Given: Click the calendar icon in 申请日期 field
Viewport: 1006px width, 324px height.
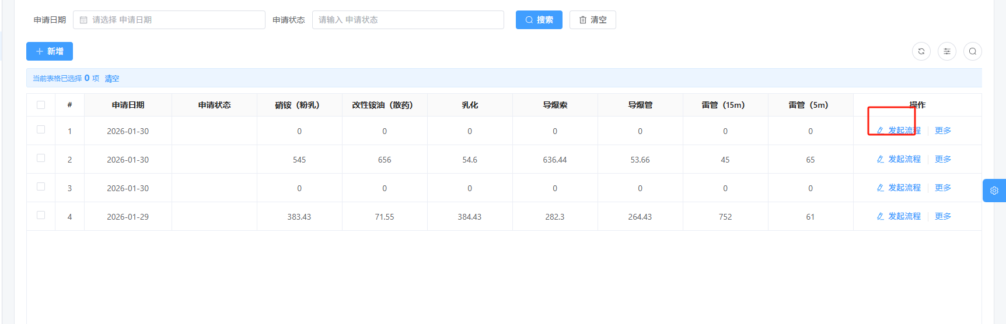Looking at the screenshot, I should pos(83,20).
